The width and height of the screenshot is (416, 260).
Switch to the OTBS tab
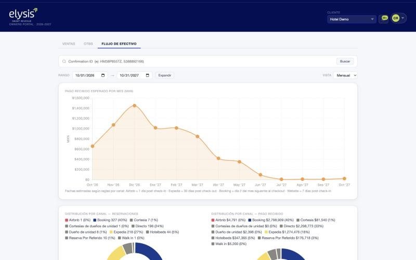(x=88, y=44)
